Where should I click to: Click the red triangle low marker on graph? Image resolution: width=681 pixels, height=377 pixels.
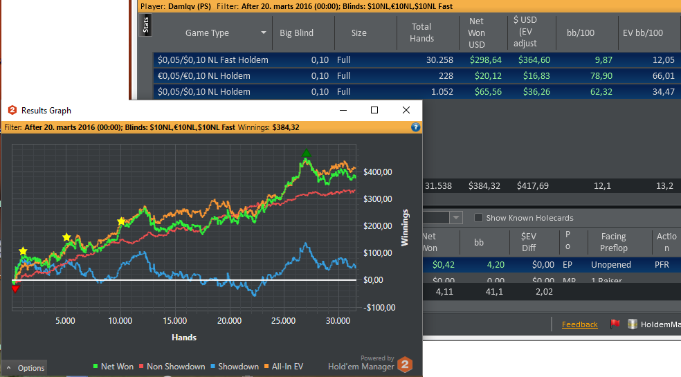[x=15, y=289]
